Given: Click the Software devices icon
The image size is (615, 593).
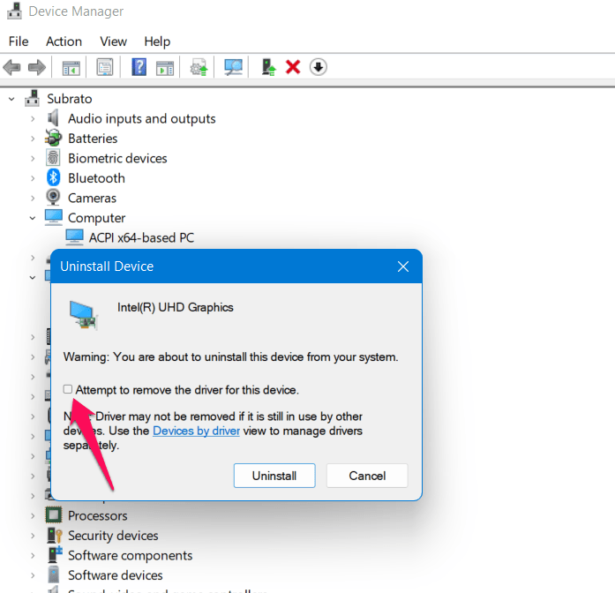Looking at the screenshot, I should [53, 574].
